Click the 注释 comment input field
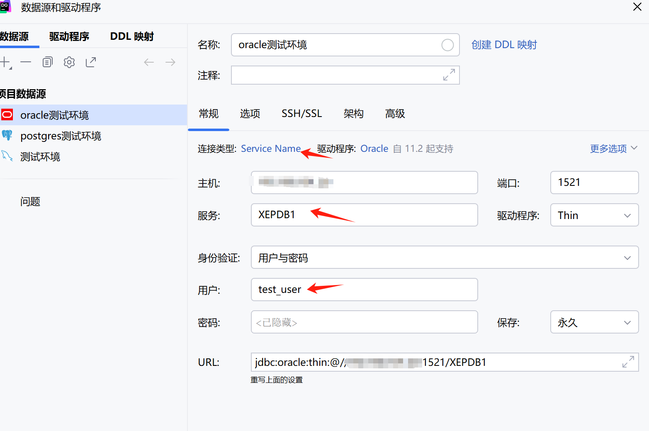 point(345,75)
